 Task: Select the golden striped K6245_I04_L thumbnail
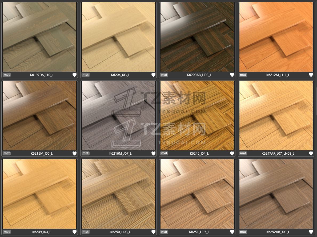pos(197,116)
